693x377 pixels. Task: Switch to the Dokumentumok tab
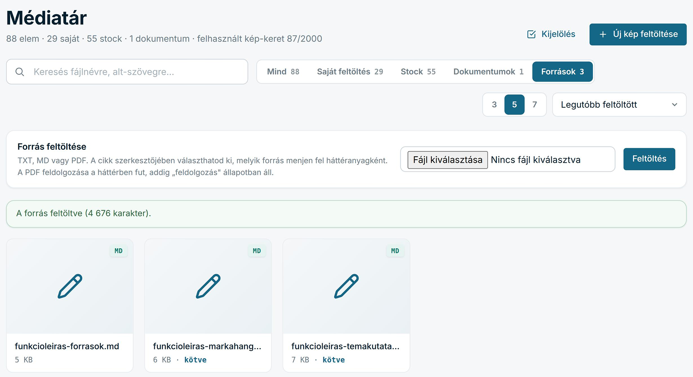(488, 71)
